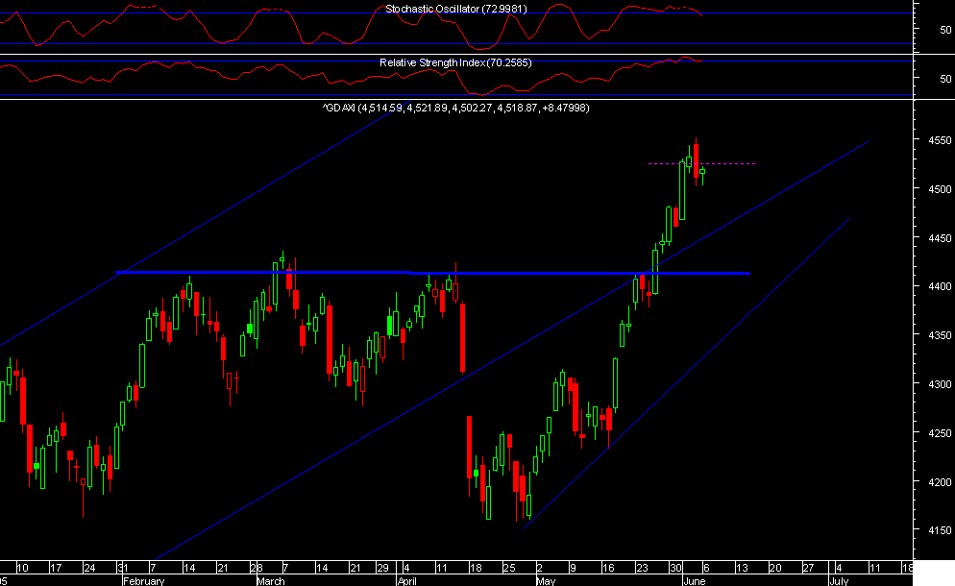
Task: Click the February label on the date axis
Action: pos(142,580)
